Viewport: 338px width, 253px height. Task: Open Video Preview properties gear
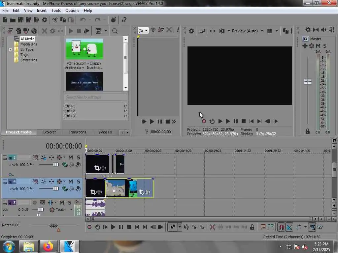(191, 31)
